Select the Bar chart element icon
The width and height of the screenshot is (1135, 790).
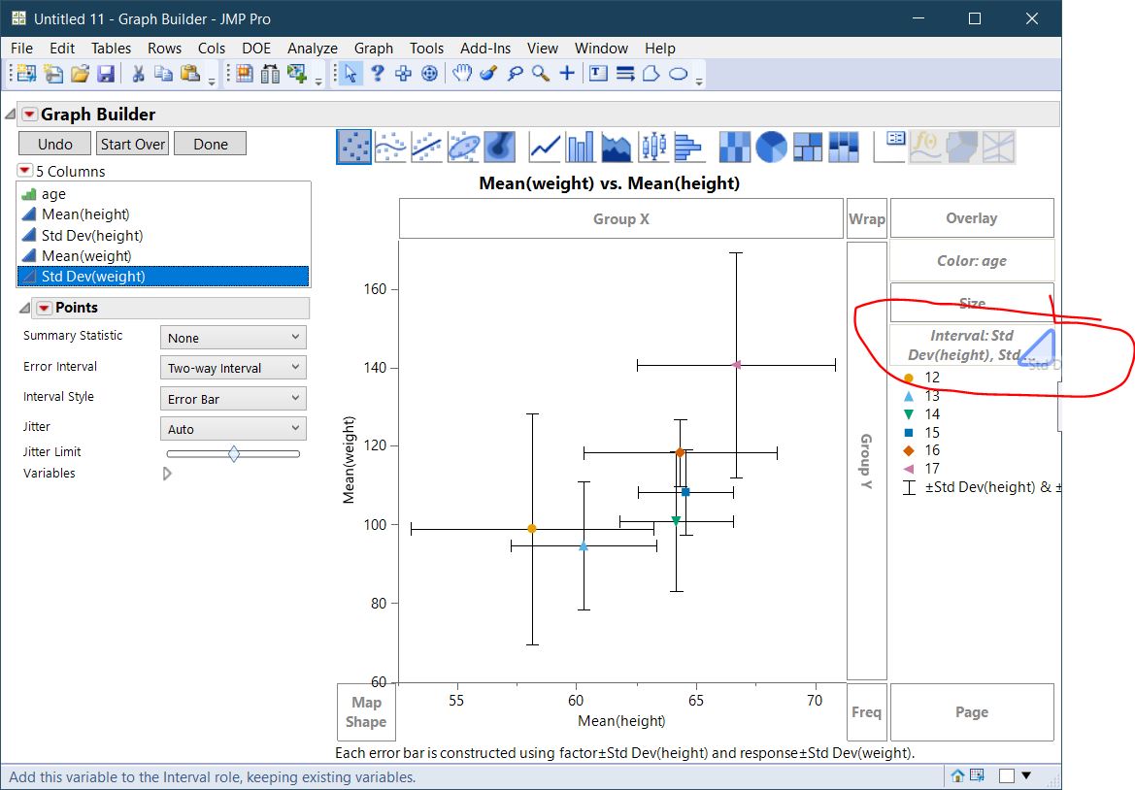581,148
